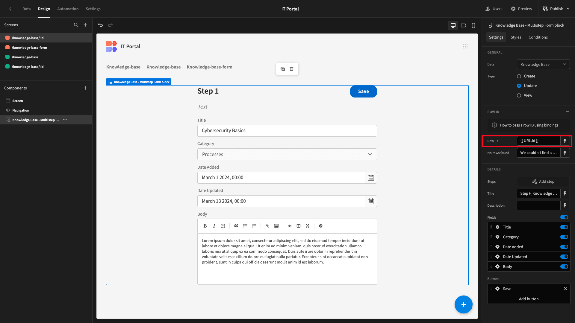Screen dimensions: 575x323
Task: Click the Add step button
Action: 543,182
